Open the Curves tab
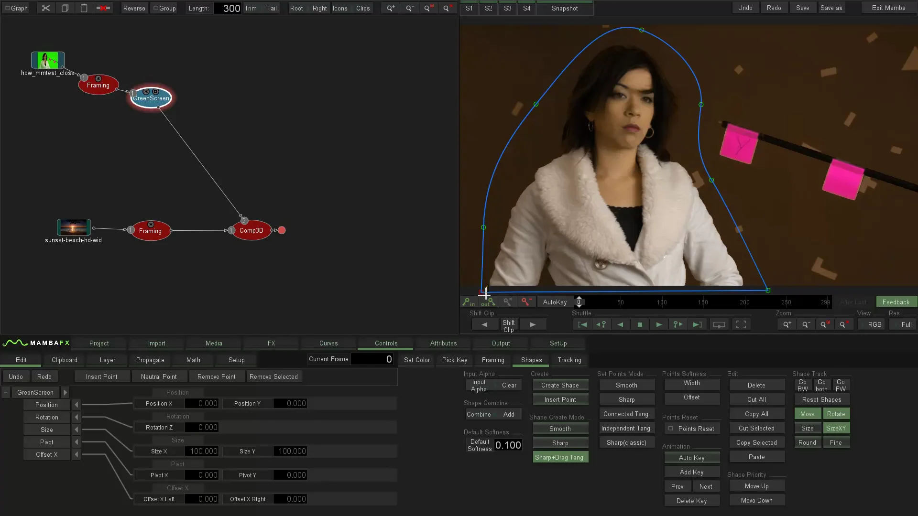The image size is (918, 516). click(328, 343)
